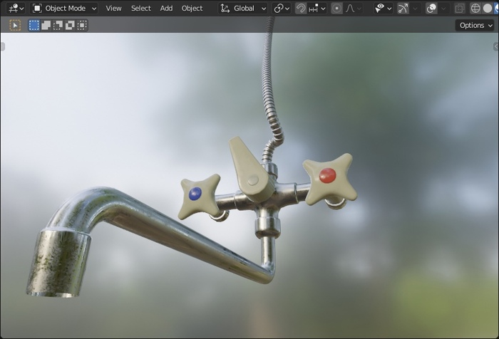Open the View menu
499x339 pixels.
point(113,9)
